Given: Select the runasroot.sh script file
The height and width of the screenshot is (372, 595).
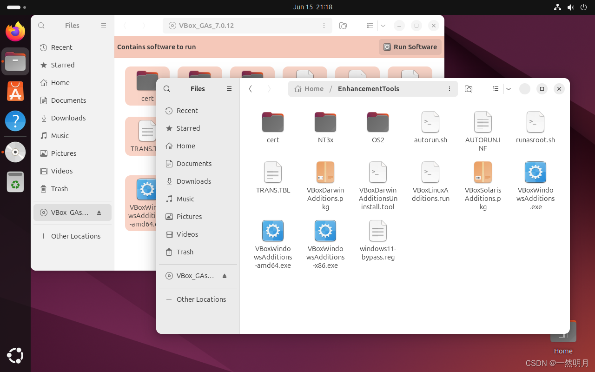Looking at the screenshot, I should tap(535, 127).
